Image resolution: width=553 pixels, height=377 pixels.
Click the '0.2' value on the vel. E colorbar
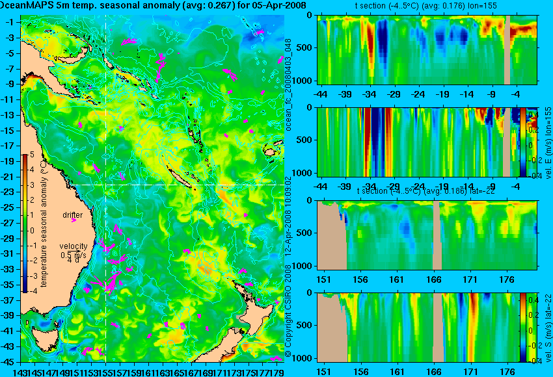pos(533,129)
